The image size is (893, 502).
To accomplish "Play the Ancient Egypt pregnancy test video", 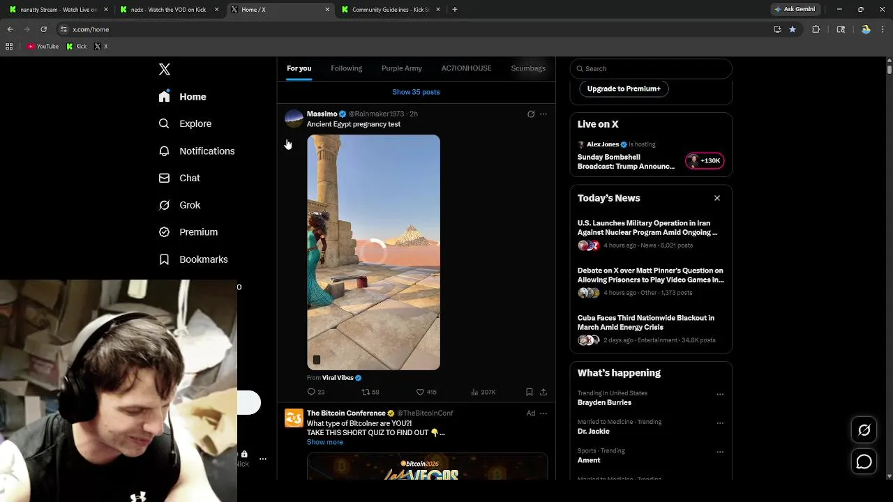I will [x=373, y=252].
